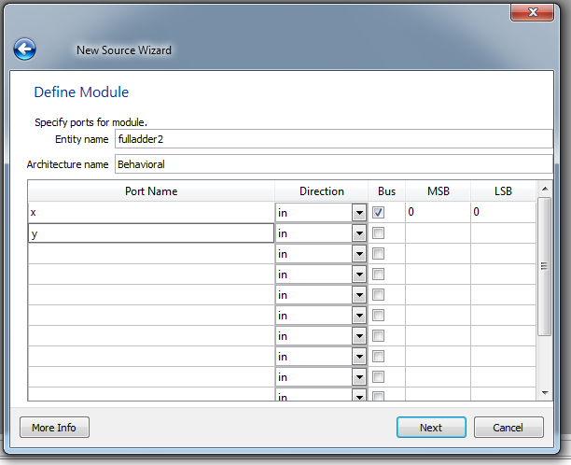Screen dimensions: 571x465
Task: Click the Entity name field
Action: click(x=331, y=139)
